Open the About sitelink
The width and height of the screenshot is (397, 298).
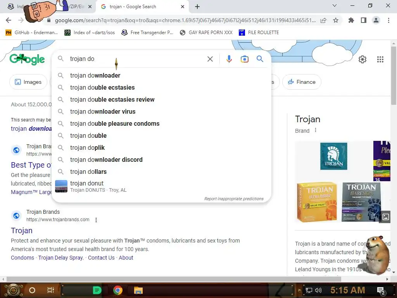pos(126,258)
